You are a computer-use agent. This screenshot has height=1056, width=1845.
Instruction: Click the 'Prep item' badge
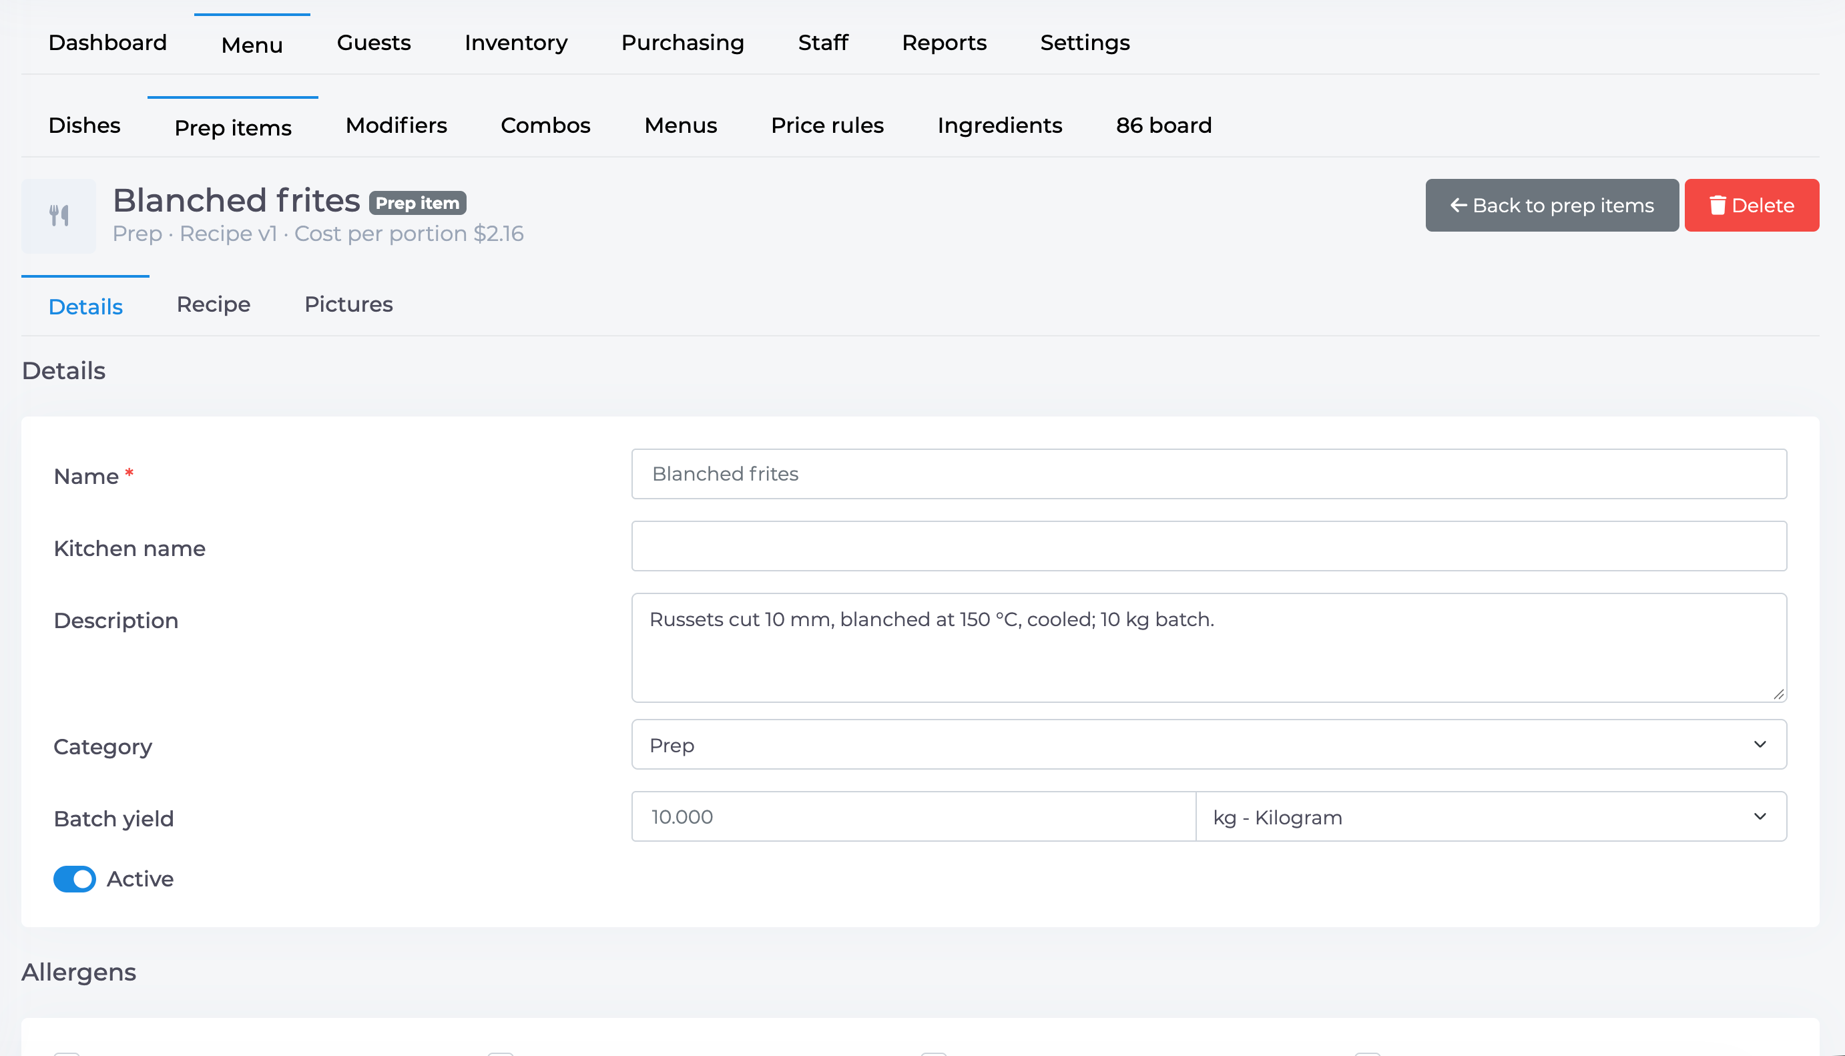point(417,203)
